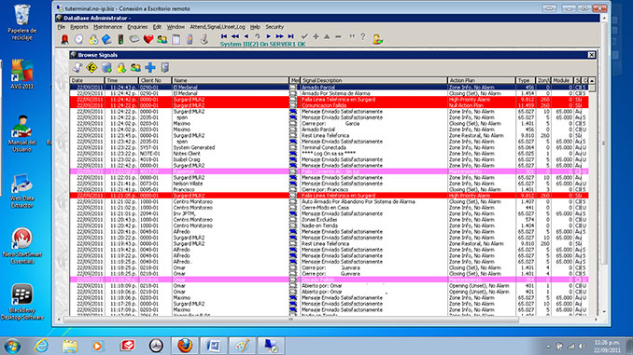Click the Windows Start button
This screenshot has width=633, height=355.
point(12,346)
